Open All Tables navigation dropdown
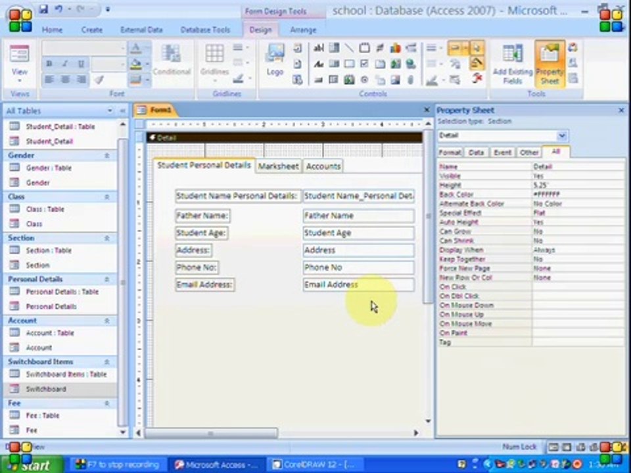 [110, 110]
